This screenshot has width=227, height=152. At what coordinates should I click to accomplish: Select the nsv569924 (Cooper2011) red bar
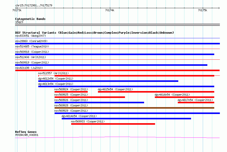click(71, 92)
